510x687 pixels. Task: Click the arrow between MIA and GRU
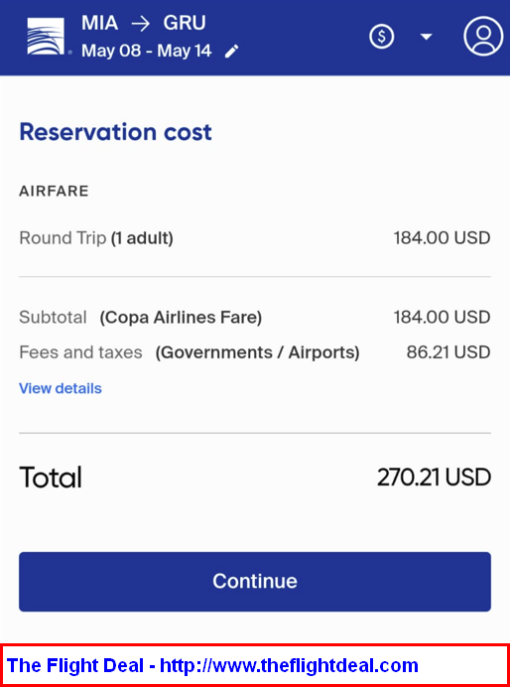141,24
